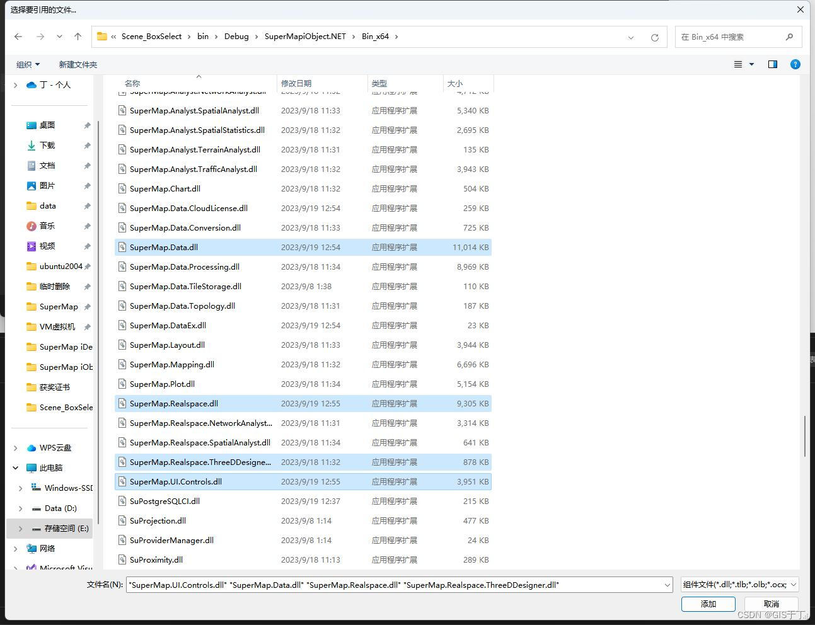The height and width of the screenshot is (625, 815).
Task: Select Scene_BoxSelect in the breadcrumb path
Action: (x=151, y=37)
